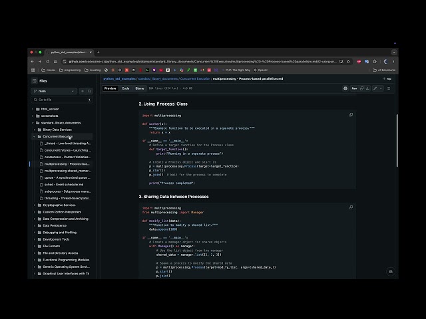Click the browser forward arrow

tap(40, 62)
